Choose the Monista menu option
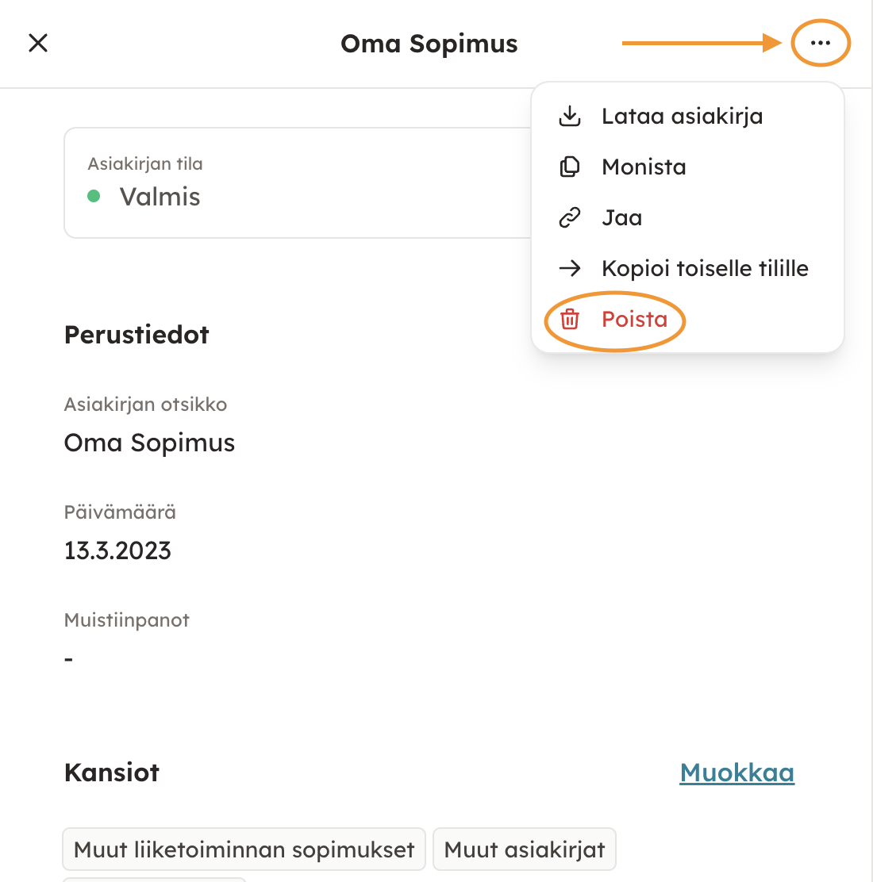873x882 pixels. pyautogui.click(x=644, y=167)
